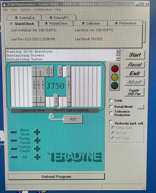The height and width of the screenshot is (193, 156).
Task: Click the 'Starting IG-XL Executive...' log line
Action: pos(32,52)
